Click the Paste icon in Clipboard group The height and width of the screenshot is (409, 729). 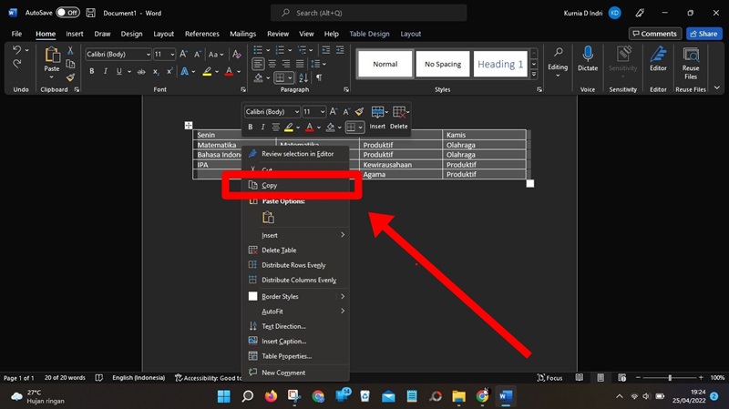click(52, 56)
